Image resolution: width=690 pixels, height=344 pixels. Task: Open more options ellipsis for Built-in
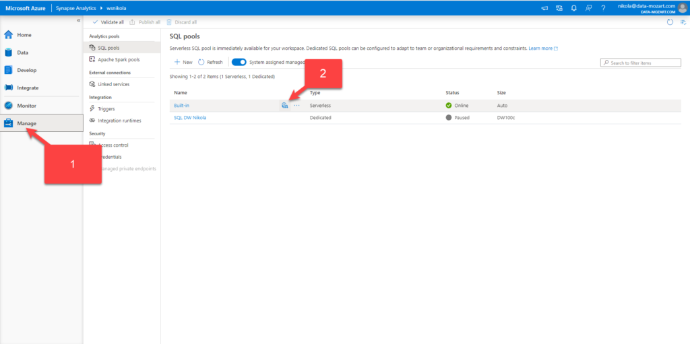[296, 106]
